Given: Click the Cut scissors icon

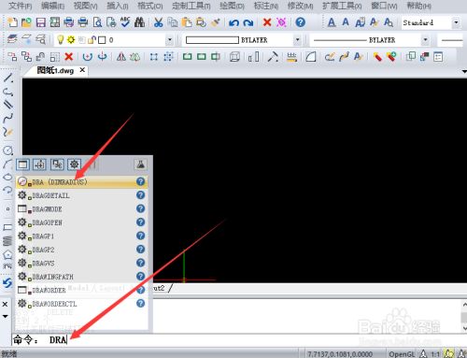Looking at the screenshot, I should click(159, 22).
